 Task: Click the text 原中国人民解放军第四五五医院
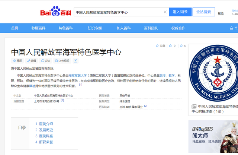click(32, 69)
